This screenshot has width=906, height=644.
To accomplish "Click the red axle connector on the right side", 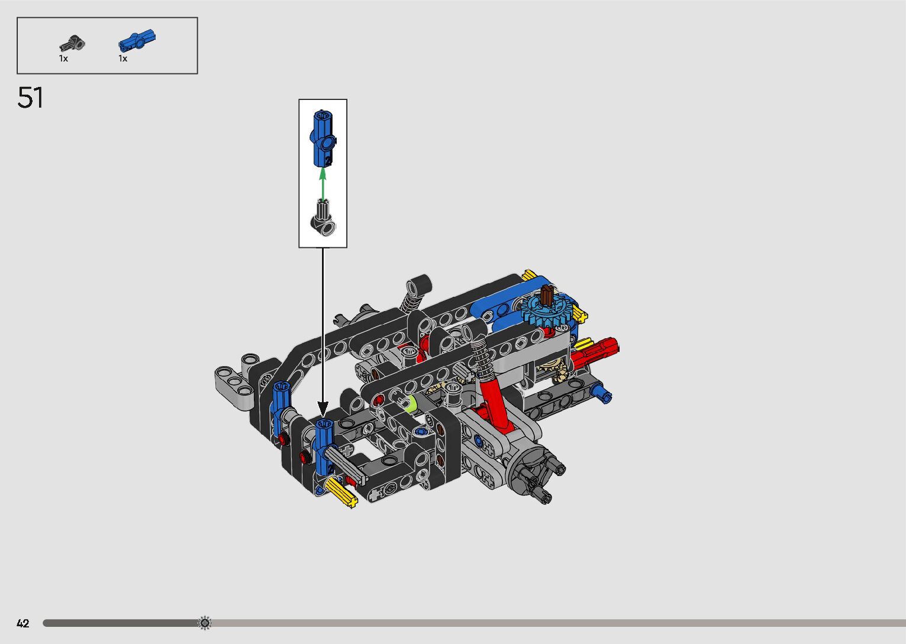I will point(597,351).
